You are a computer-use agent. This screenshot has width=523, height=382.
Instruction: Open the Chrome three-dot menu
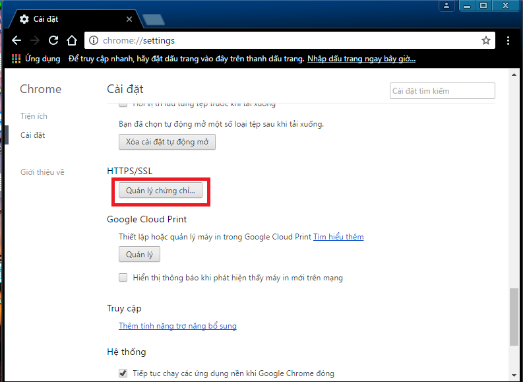pos(508,40)
